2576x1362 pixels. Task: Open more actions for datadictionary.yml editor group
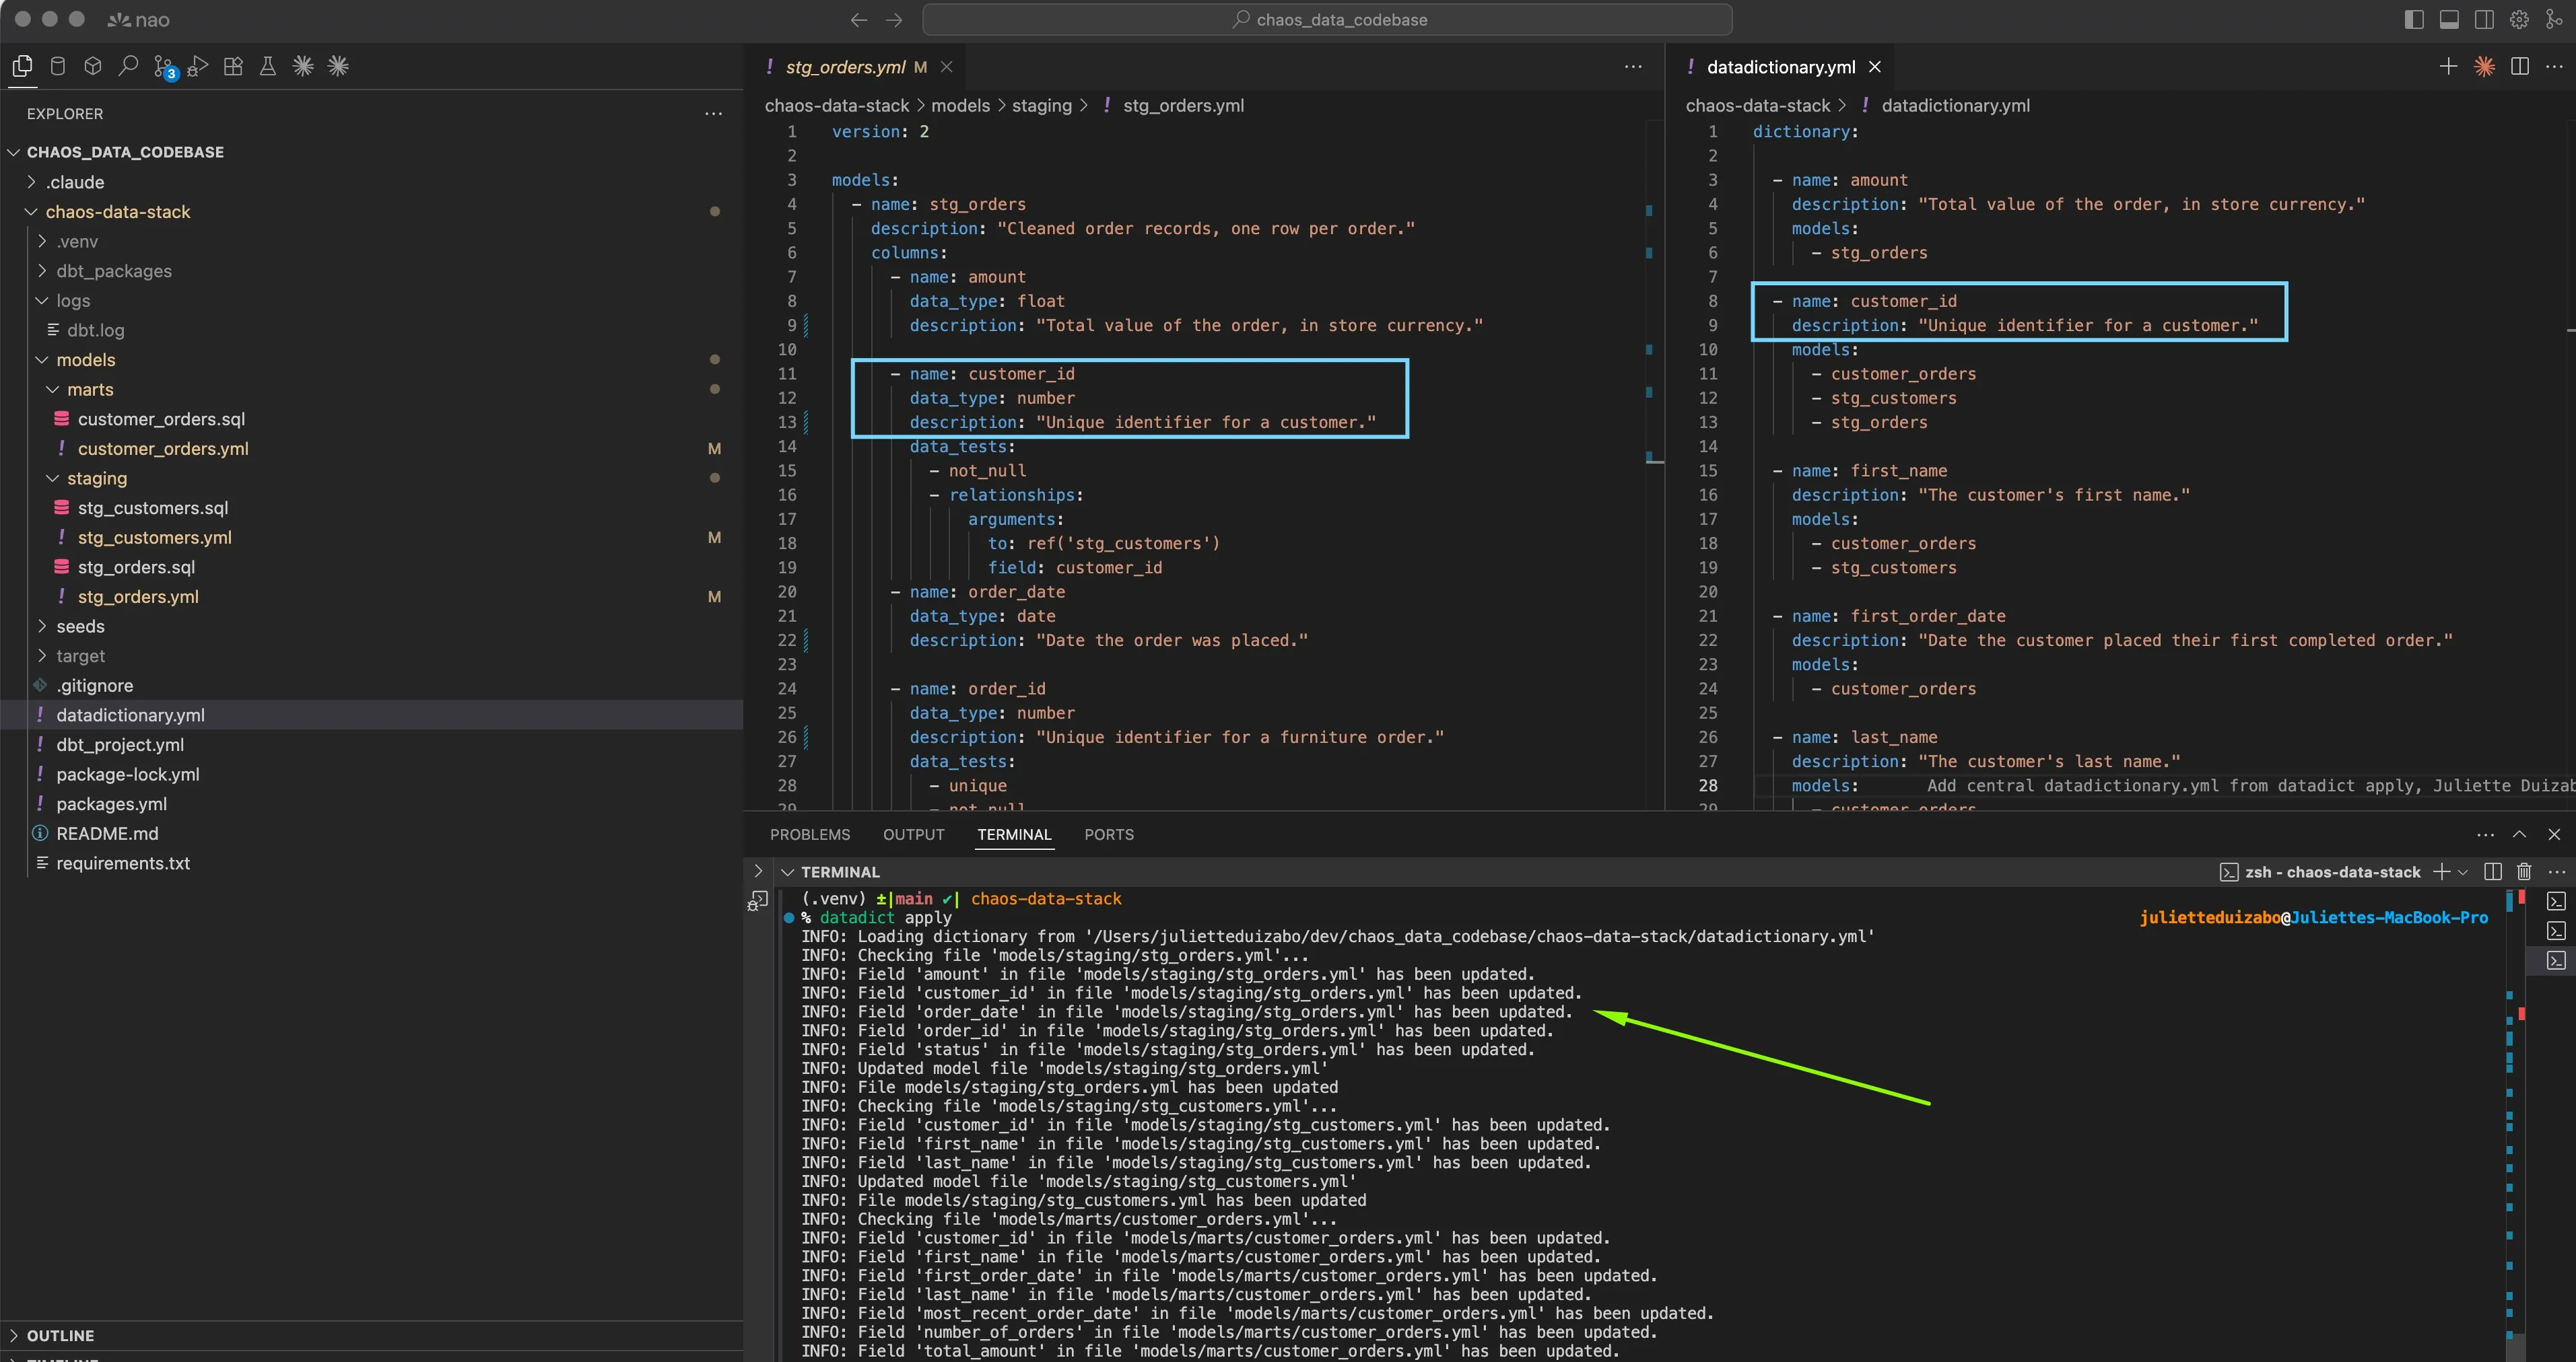(2554, 66)
